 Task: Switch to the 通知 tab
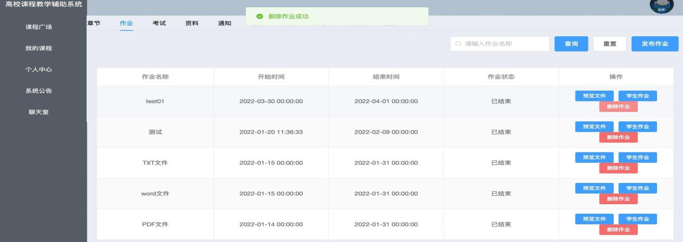(x=224, y=23)
